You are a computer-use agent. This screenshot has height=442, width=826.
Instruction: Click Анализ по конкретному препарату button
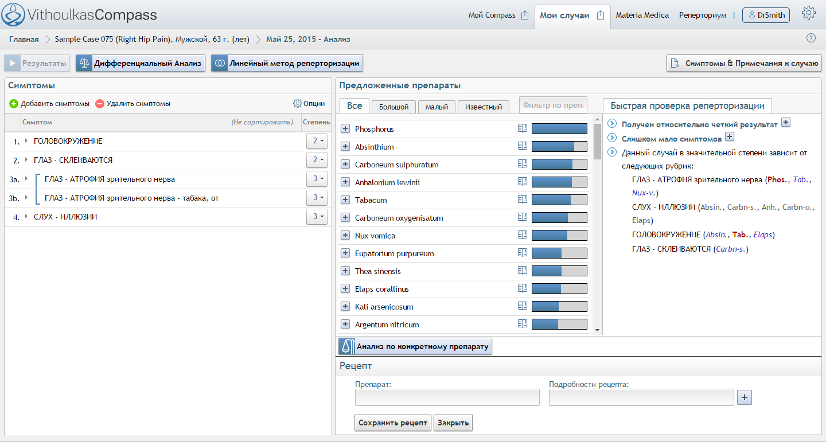tap(415, 346)
